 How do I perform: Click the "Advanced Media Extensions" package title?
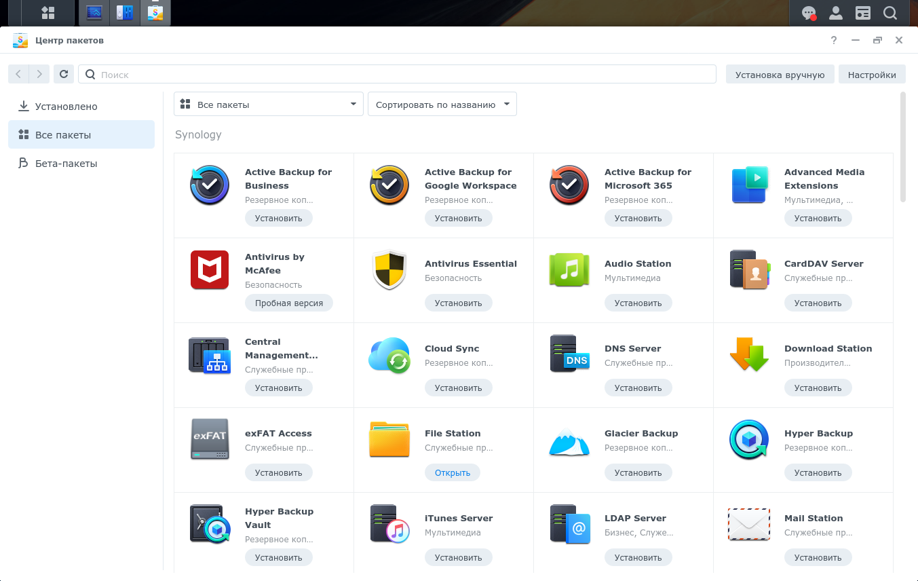pos(824,179)
